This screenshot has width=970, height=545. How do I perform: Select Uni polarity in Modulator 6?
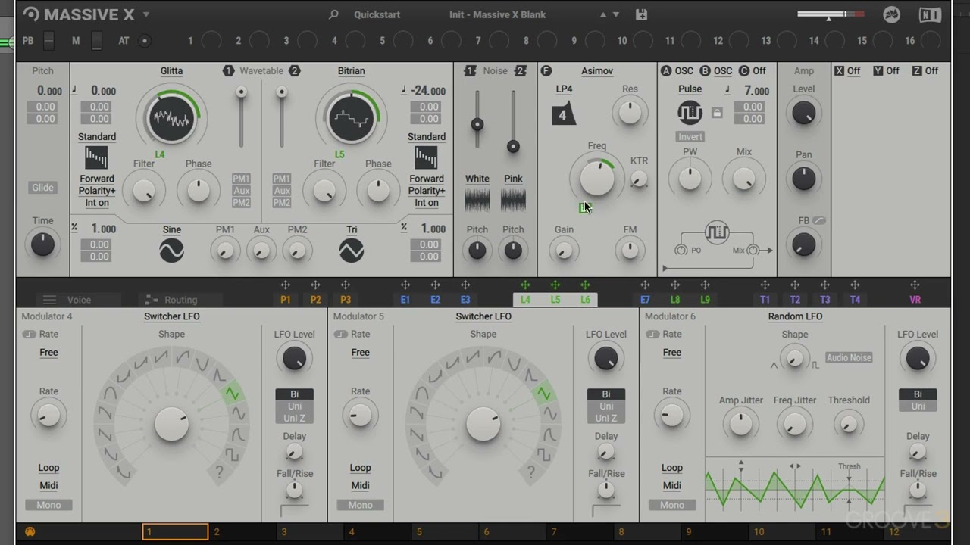pos(918,406)
